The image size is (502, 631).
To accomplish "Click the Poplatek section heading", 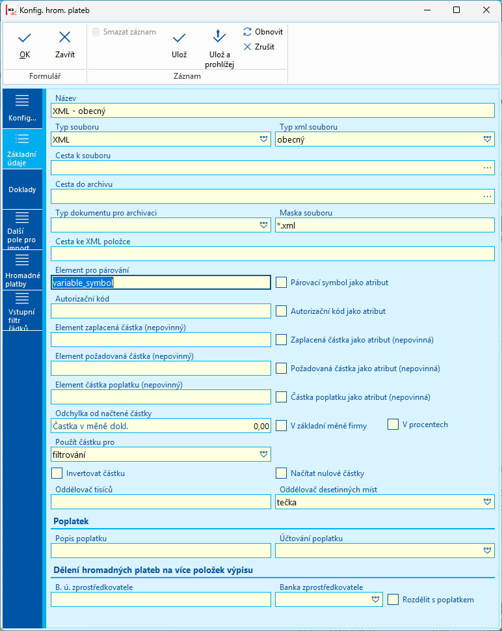I will 71,521.
